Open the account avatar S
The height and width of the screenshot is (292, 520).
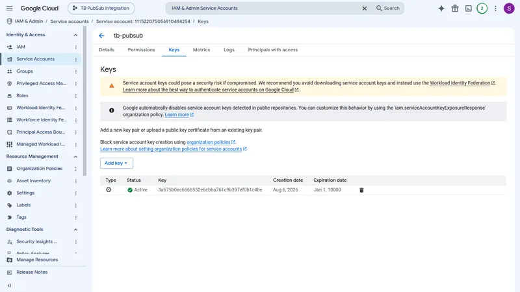point(509,8)
